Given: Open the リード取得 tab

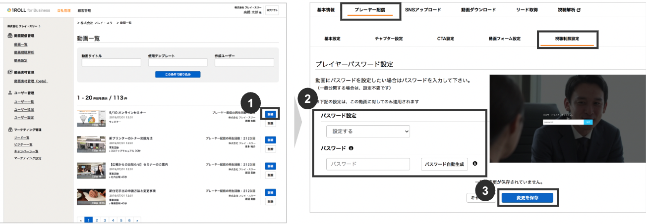Looking at the screenshot, I should point(527,9).
